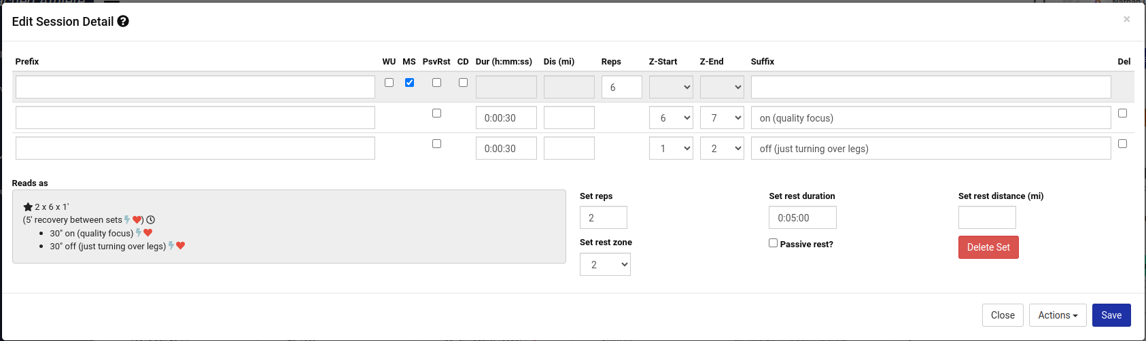Enable the WU checkbox
This screenshot has height=341, width=1146.
[389, 82]
